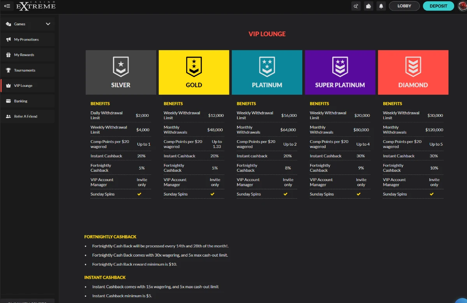Image resolution: width=467 pixels, height=303 pixels.
Task: Click Diamond monthly withdrawals $120,000
Action: pyautogui.click(x=434, y=130)
